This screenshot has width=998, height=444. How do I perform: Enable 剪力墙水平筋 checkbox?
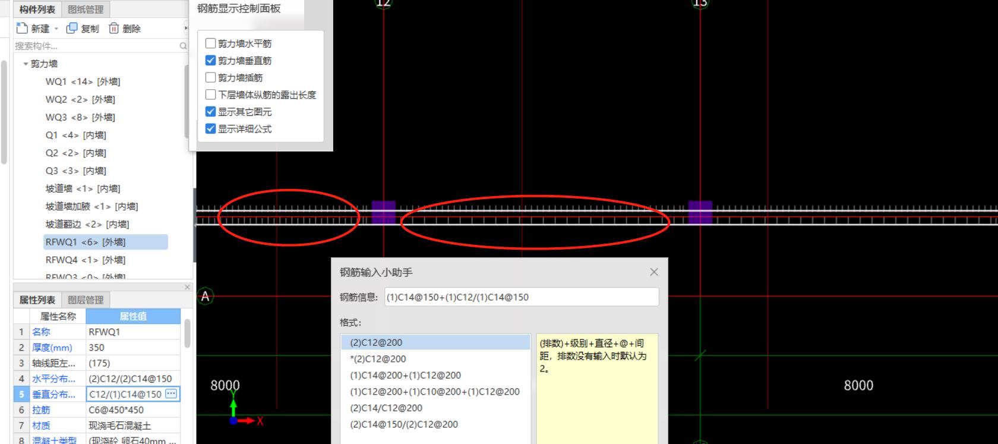210,43
